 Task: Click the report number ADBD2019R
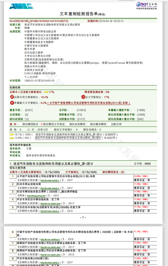tap(39, 21)
